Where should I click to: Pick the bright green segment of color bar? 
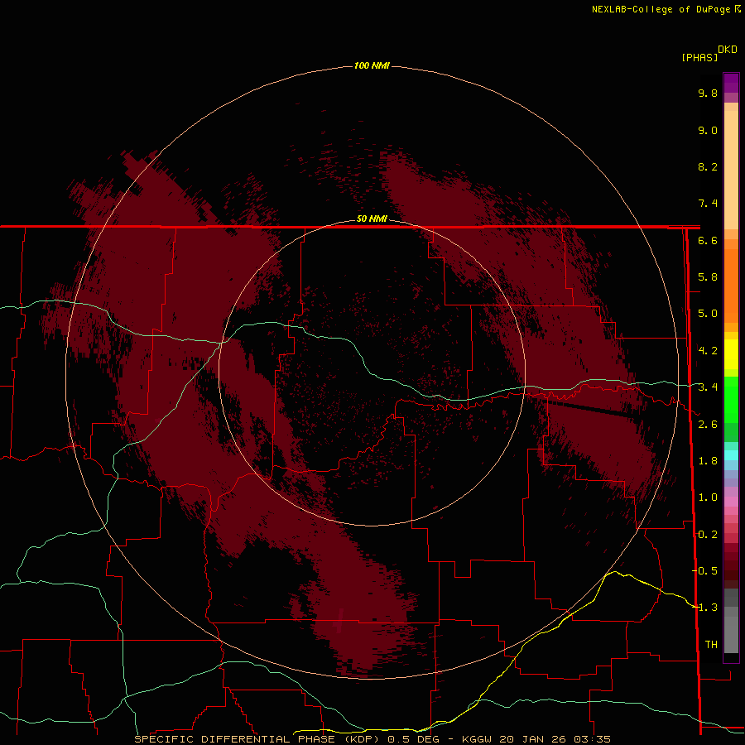[731, 399]
